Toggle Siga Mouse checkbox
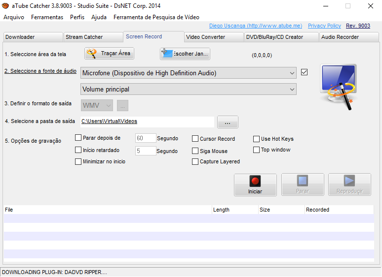The height and width of the screenshot is (277, 382). (195, 151)
